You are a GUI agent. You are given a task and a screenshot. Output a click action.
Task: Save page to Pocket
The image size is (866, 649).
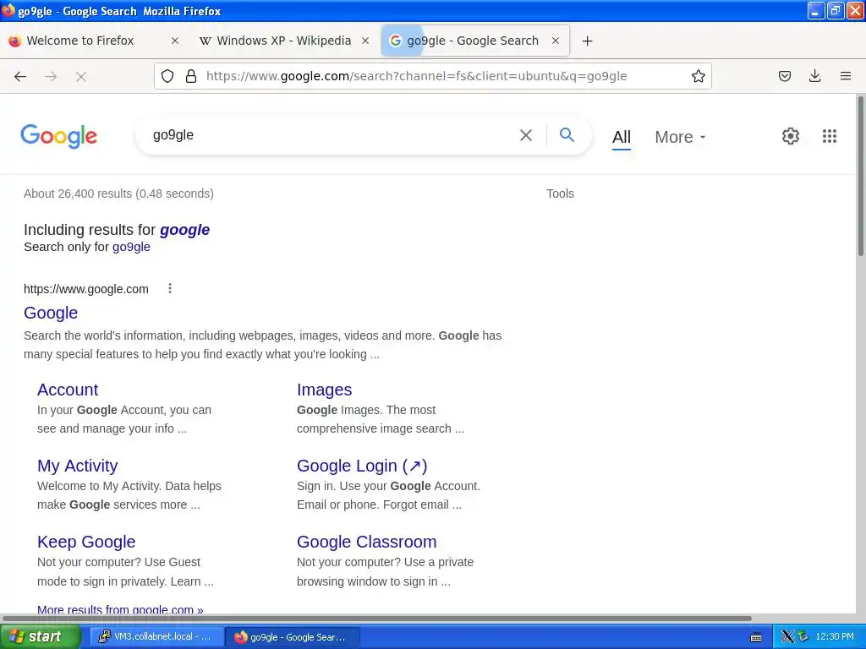784,76
